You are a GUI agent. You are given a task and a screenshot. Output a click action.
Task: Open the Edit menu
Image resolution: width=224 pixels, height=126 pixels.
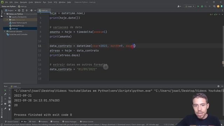point(11,2)
